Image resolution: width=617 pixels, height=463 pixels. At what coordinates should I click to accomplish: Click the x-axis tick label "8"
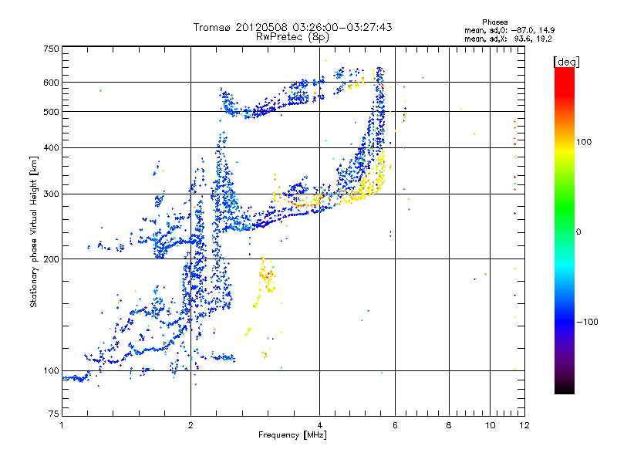pos(449,425)
